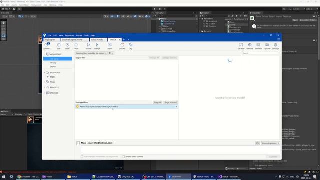Open the Repository menu

(69, 35)
